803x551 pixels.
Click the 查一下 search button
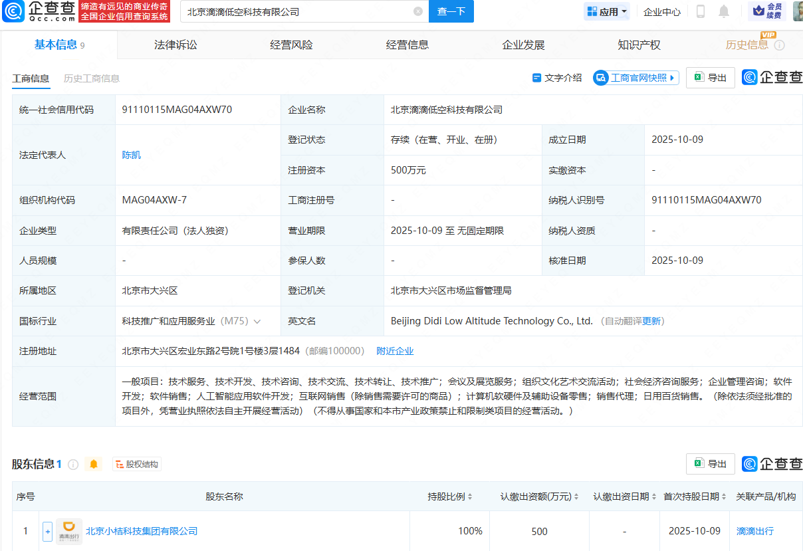451,11
